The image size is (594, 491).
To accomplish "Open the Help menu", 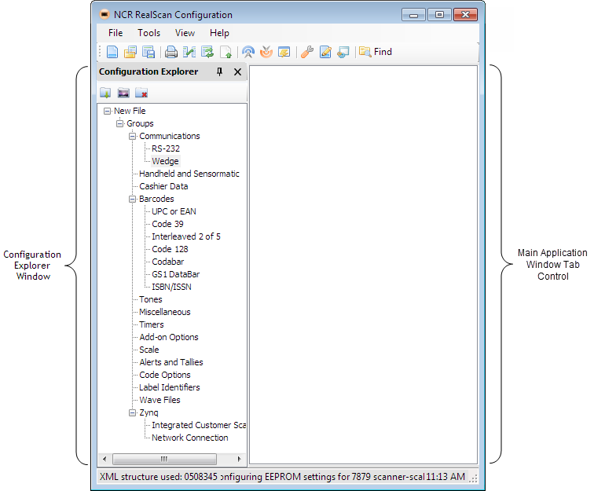I will tap(219, 33).
